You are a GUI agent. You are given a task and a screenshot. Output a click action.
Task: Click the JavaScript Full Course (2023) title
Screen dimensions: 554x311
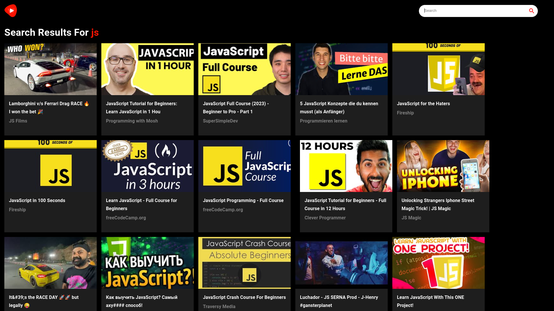click(236, 108)
